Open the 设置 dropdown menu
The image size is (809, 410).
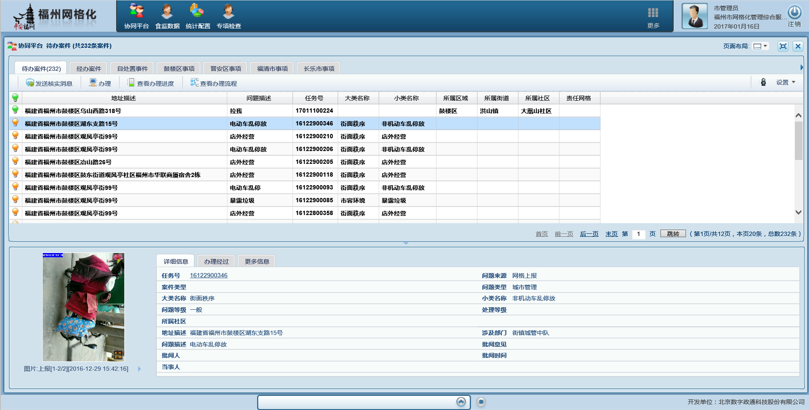pos(786,82)
